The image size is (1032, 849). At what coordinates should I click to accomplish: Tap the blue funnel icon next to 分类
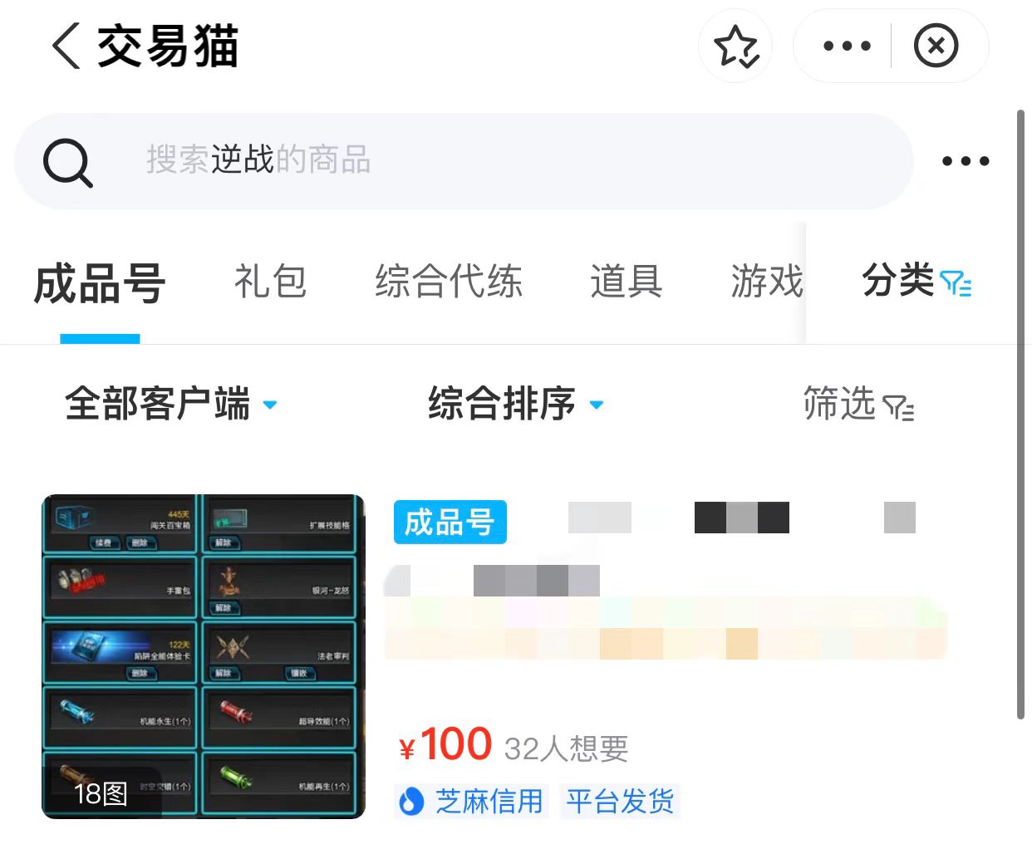pos(956,283)
